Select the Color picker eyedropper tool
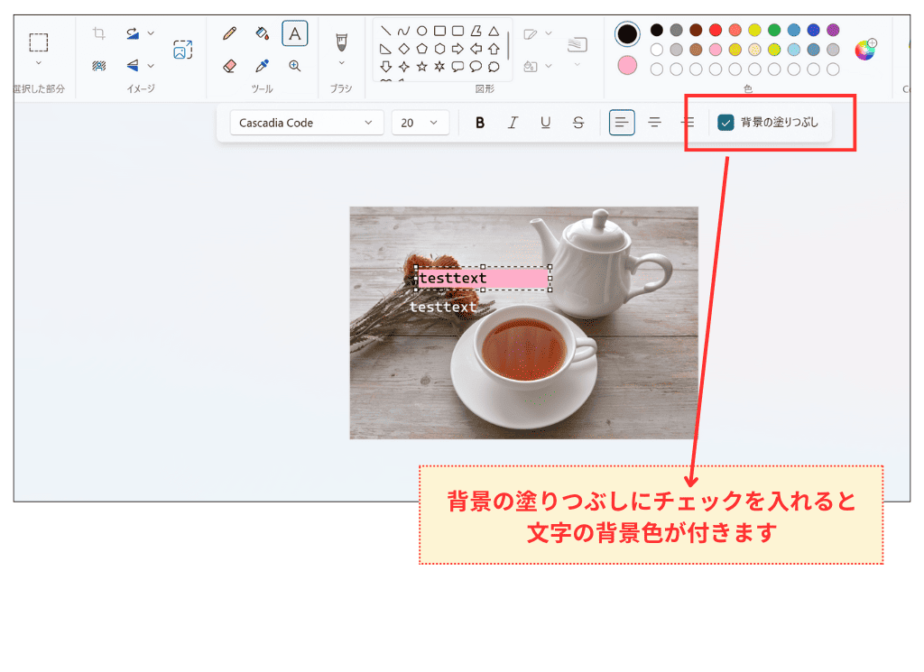The height and width of the screenshot is (672, 924). point(262,66)
